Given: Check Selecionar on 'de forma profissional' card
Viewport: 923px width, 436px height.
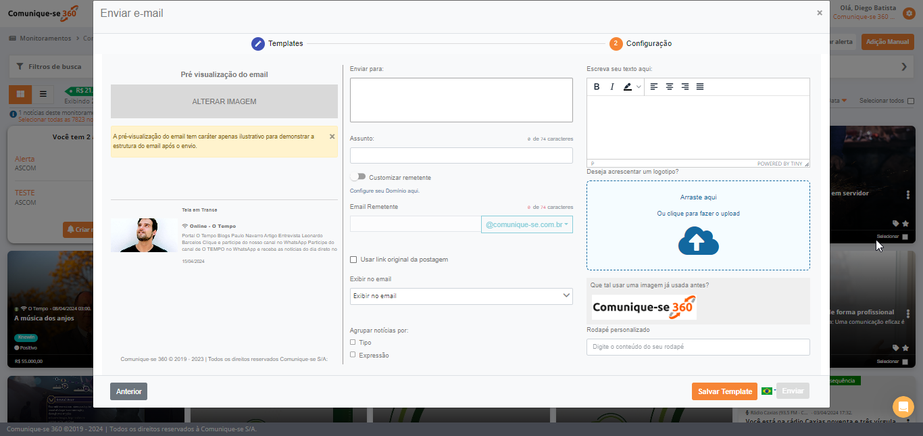Looking at the screenshot, I should (905, 362).
